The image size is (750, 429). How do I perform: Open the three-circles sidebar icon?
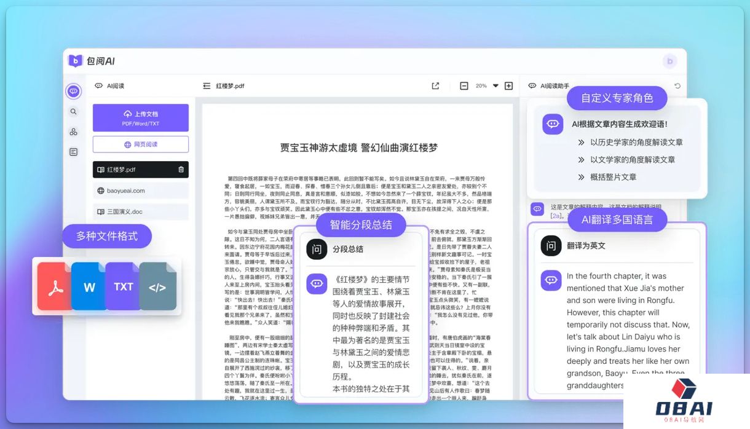74,132
